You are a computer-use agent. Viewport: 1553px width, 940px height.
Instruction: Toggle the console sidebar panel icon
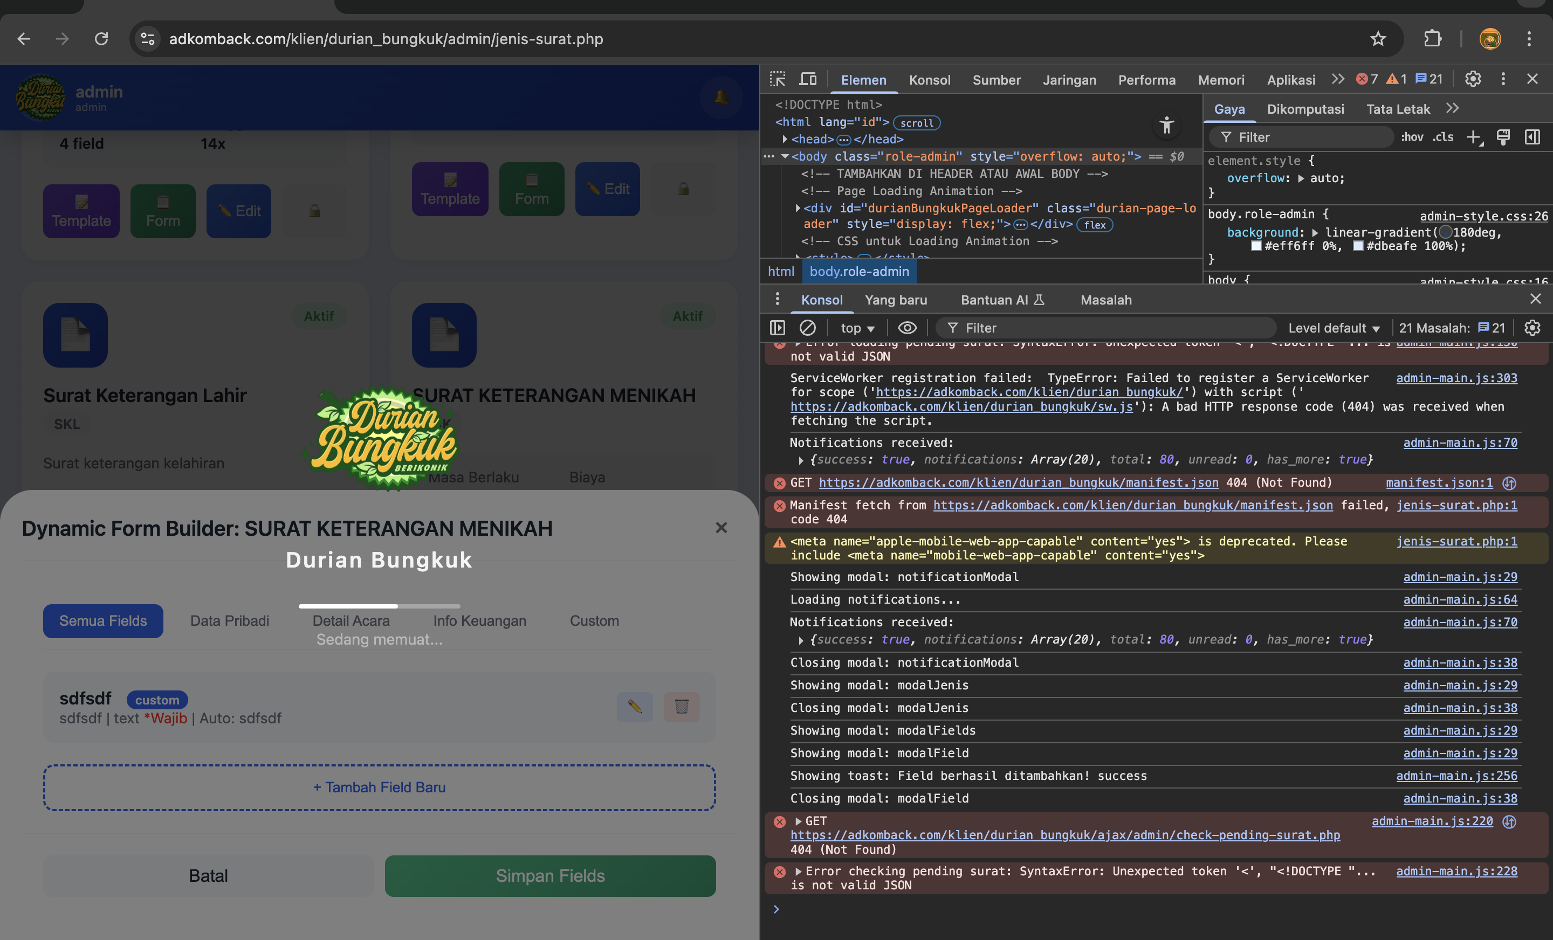[777, 328]
